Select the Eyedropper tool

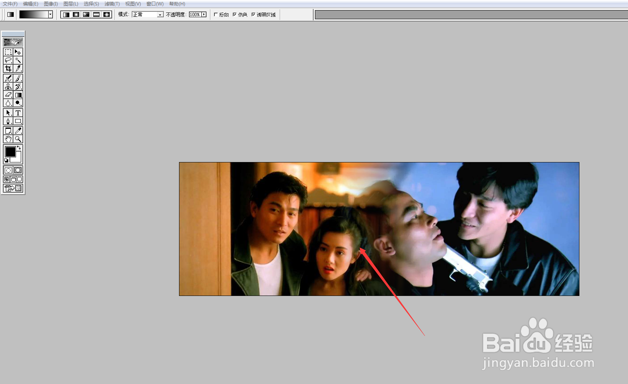pyautogui.click(x=18, y=131)
